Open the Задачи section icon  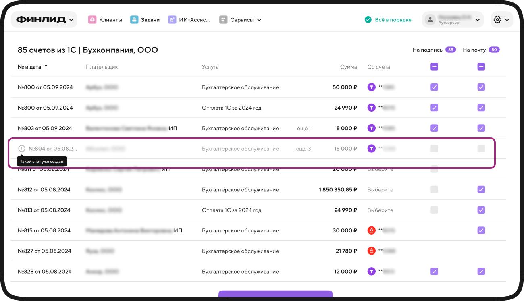click(134, 20)
